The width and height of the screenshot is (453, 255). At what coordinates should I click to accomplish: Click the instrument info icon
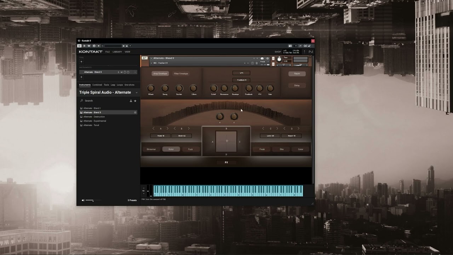tap(268, 58)
